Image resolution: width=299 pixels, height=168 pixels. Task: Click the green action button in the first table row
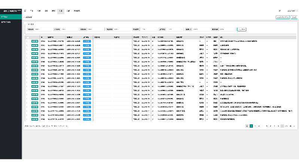(35, 41)
